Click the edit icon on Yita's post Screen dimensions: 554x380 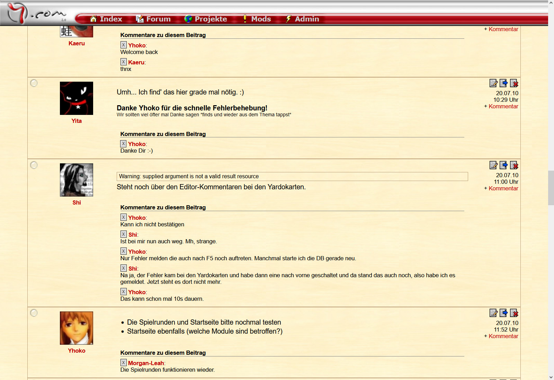pos(493,83)
